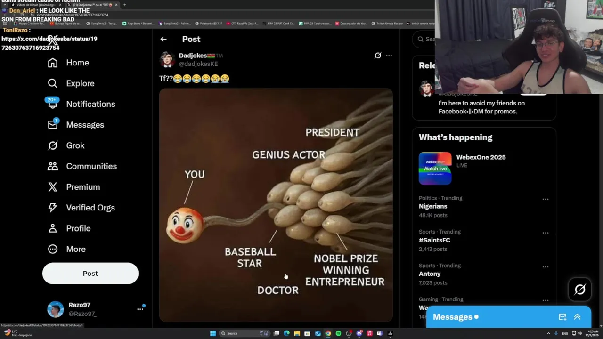Open options for #SaintsFC trend
The width and height of the screenshot is (603, 339).
click(546, 233)
